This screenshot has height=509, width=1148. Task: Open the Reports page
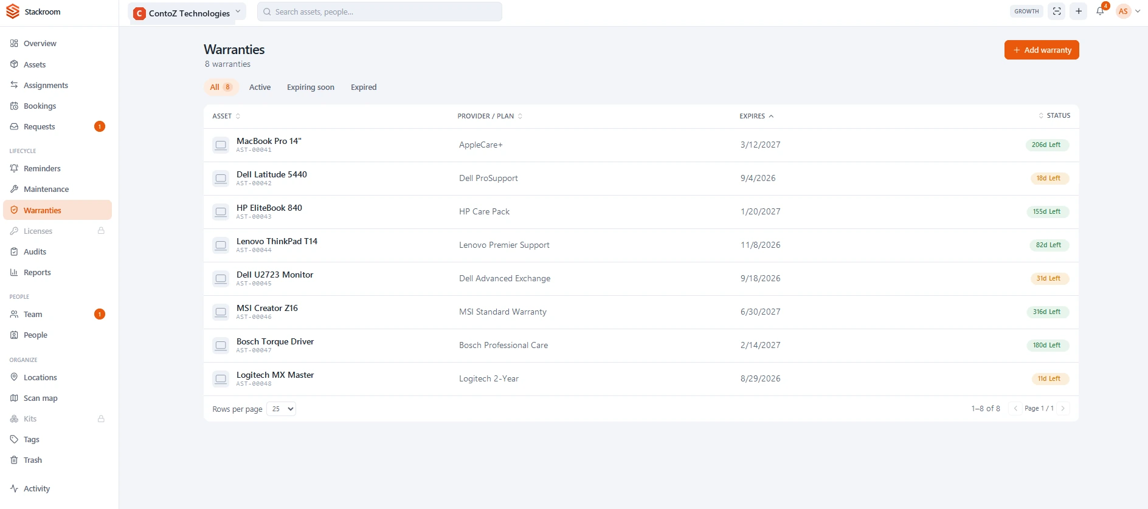pos(58,272)
